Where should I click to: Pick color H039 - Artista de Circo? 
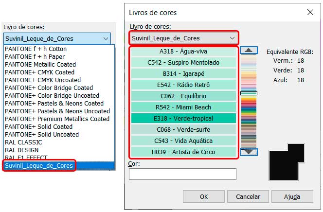coord(183,152)
